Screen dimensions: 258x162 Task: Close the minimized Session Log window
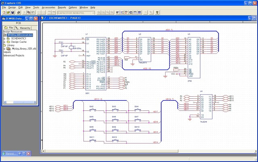click(29, 154)
